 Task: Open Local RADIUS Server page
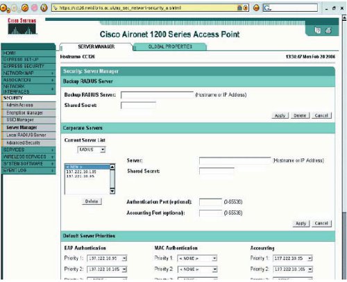click(x=29, y=135)
